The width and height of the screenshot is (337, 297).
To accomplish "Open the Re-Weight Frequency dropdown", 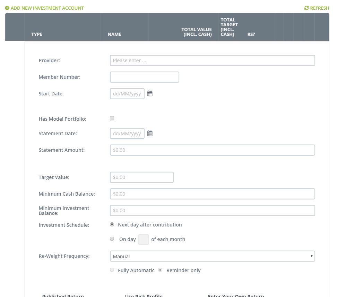I will (212, 256).
